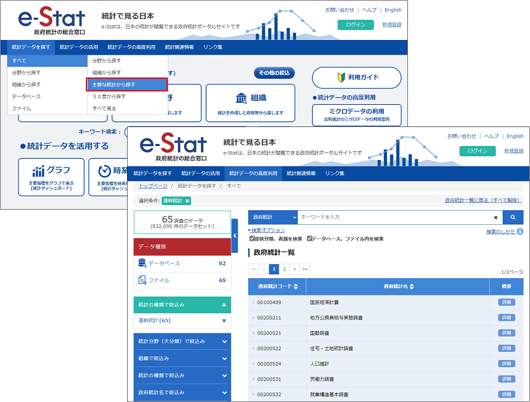This screenshot has height=402, width=530.
Task: Click トップページ breadcrumb link
Action: point(153,186)
